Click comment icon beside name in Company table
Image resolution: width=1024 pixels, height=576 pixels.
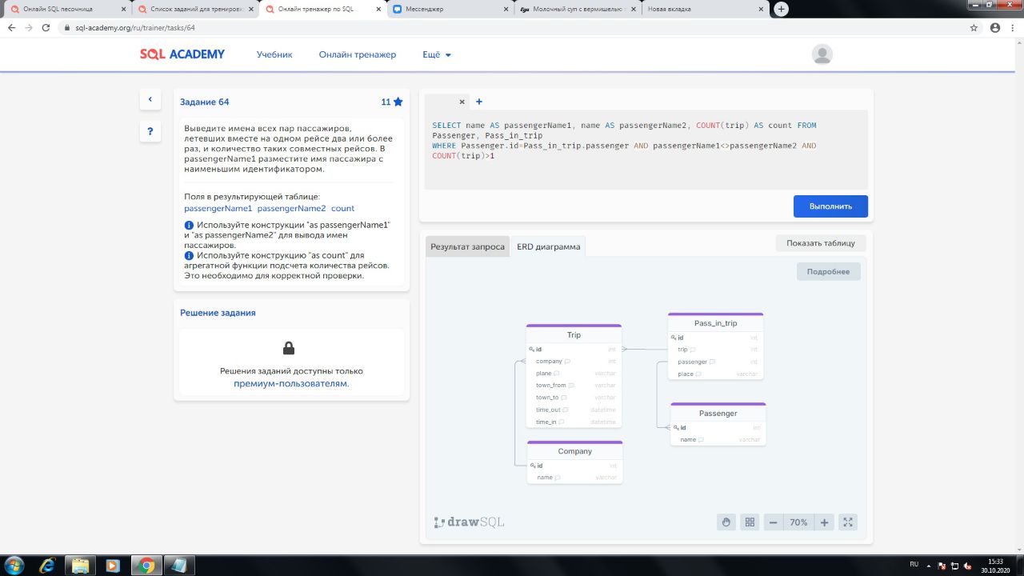(558, 478)
